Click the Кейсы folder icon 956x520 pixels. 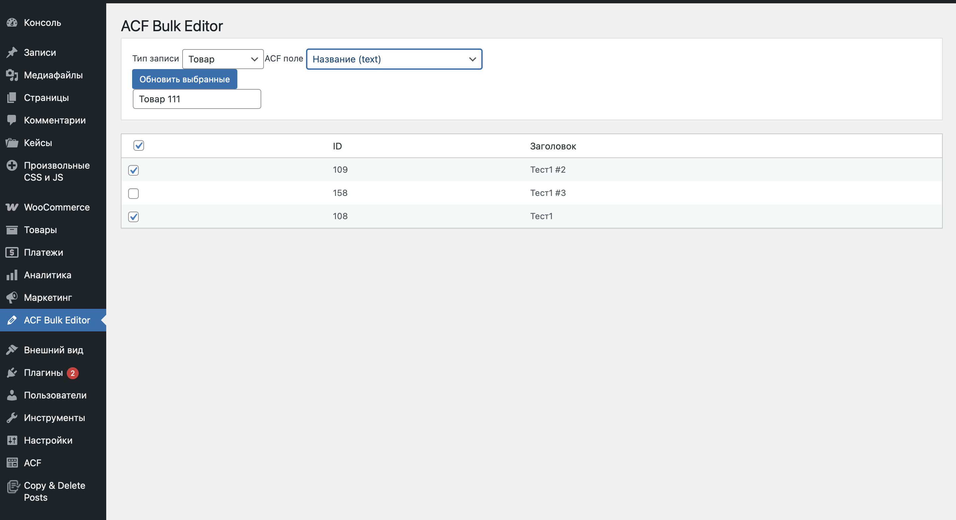pos(12,143)
